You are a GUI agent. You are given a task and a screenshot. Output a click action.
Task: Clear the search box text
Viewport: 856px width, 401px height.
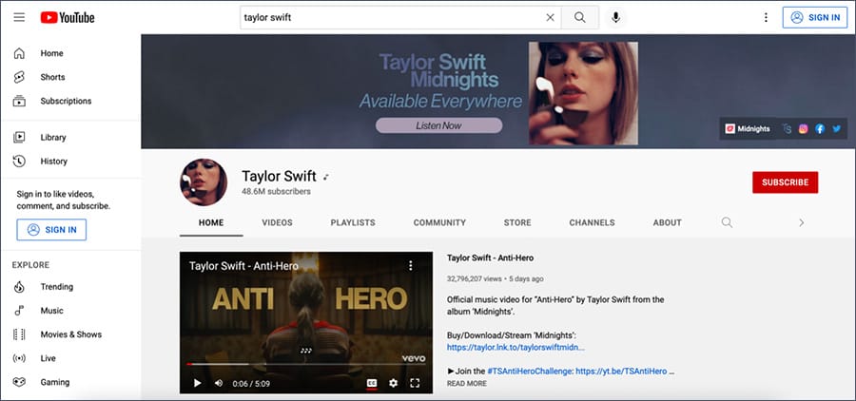click(551, 17)
